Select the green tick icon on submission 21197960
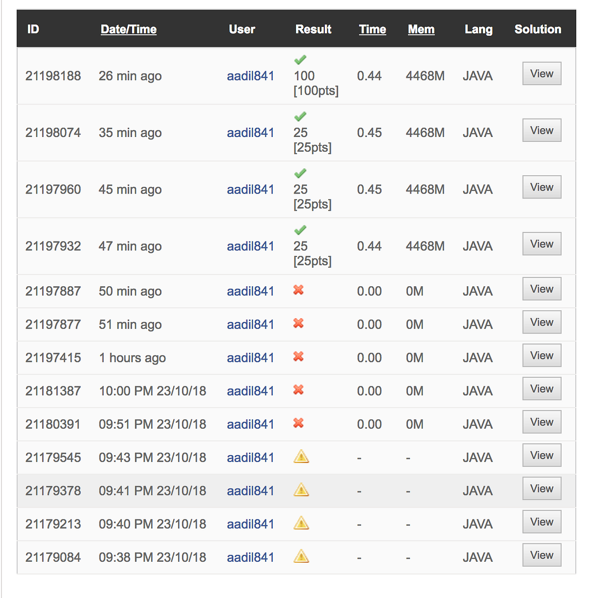 [300, 173]
